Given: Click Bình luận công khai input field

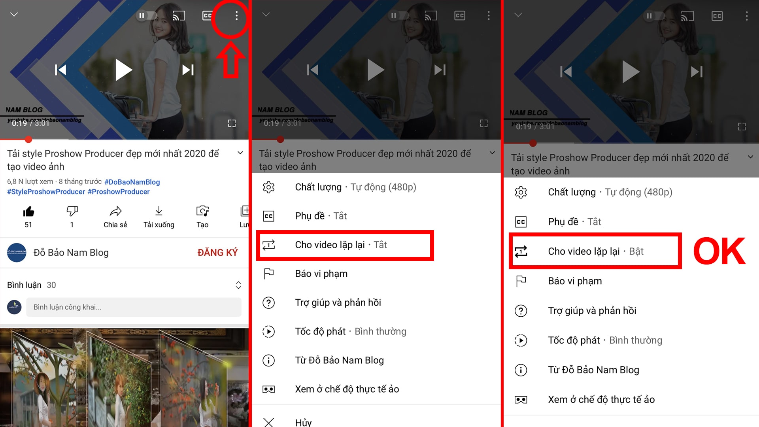Looking at the screenshot, I should pyautogui.click(x=134, y=307).
